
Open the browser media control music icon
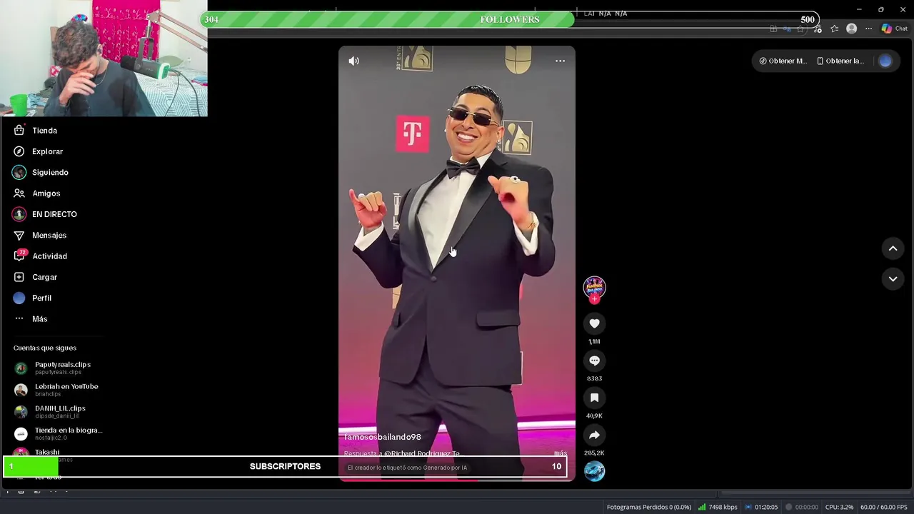[818, 29]
